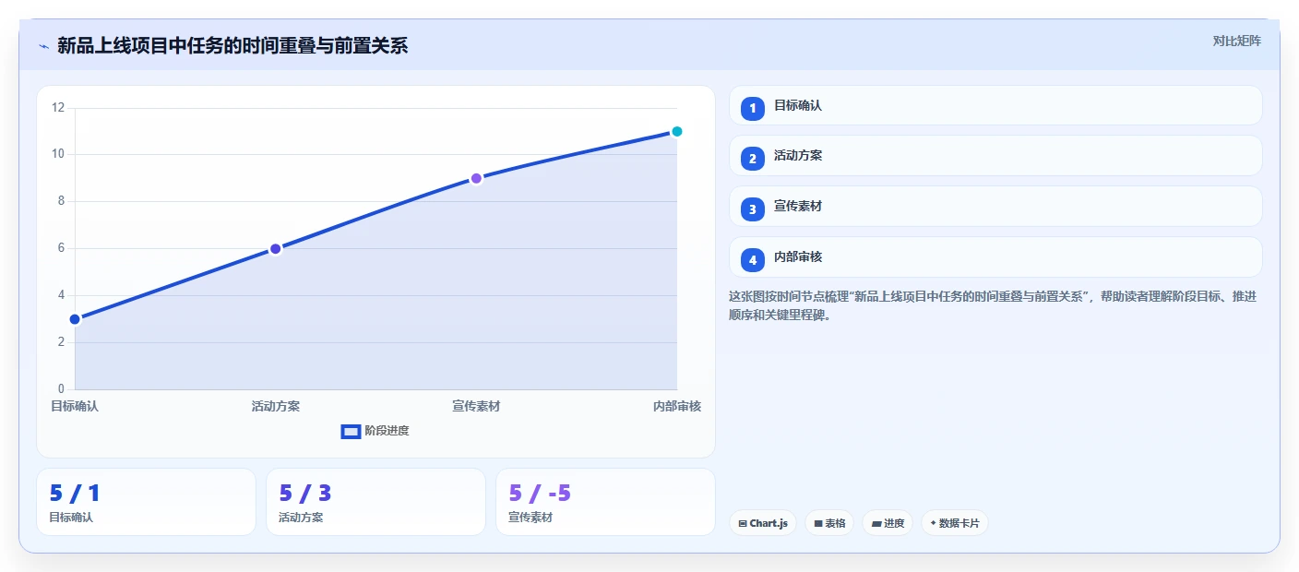Click the x-axis label 内部审核
1299x572 pixels.
point(676,406)
